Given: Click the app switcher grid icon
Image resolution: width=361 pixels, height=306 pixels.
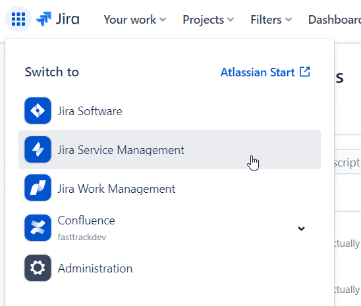Looking at the screenshot, I should point(18,19).
